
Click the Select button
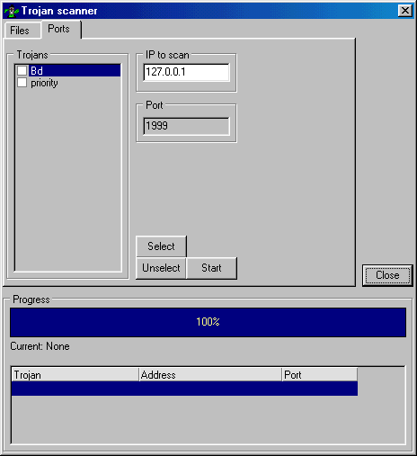pyautogui.click(x=161, y=246)
